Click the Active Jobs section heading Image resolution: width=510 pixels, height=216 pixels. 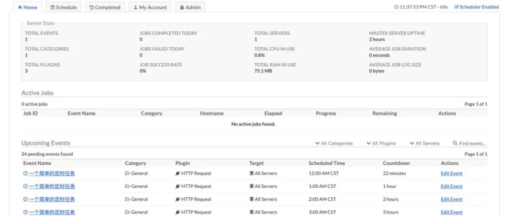pyautogui.click(x=37, y=93)
